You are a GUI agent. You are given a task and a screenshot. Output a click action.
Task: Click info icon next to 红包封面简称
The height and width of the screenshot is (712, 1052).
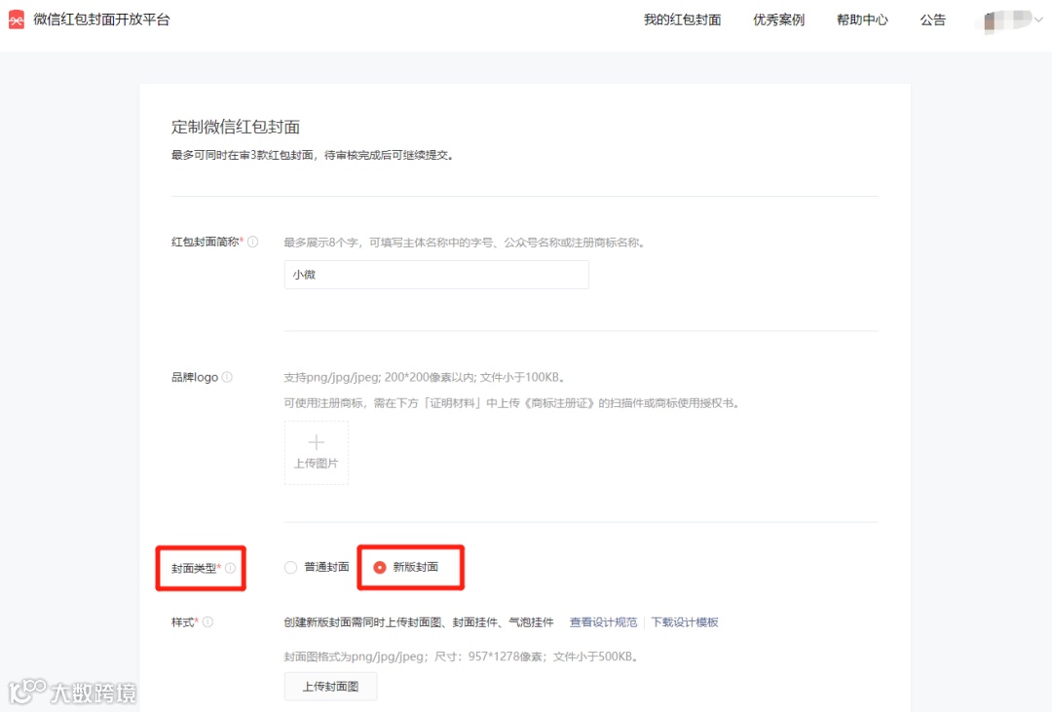click(x=253, y=242)
